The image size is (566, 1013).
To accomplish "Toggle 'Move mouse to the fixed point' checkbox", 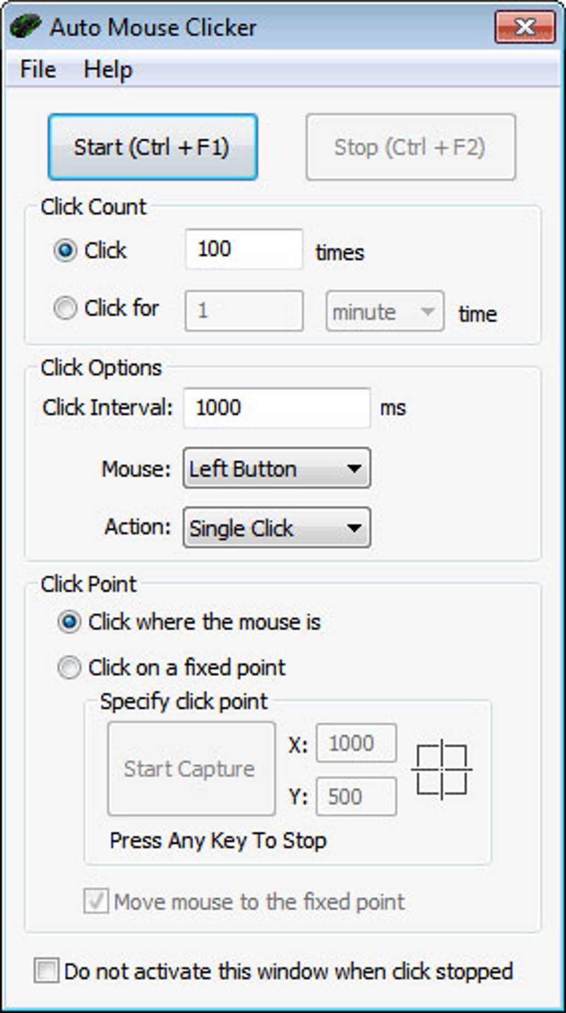I will click(95, 901).
